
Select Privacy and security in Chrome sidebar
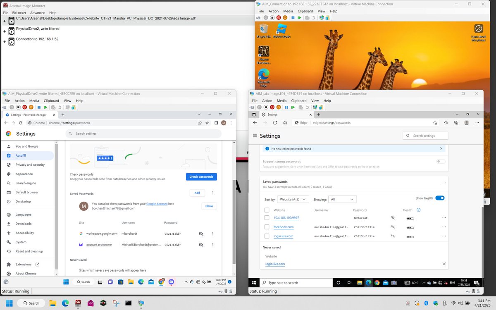tap(30, 165)
